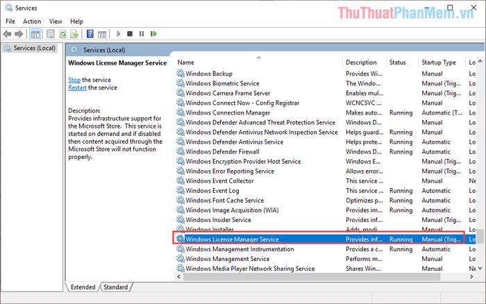Screen dimensions: 486x304
Task: Switch to the Standard tab
Action: (116, 287)
